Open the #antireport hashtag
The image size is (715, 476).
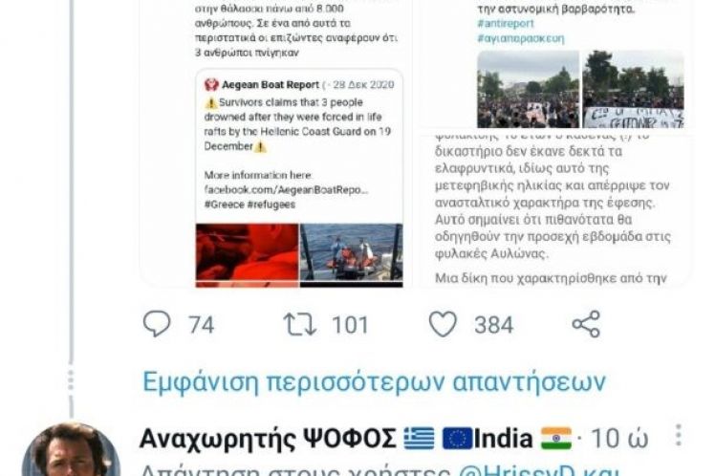point(506,24)
